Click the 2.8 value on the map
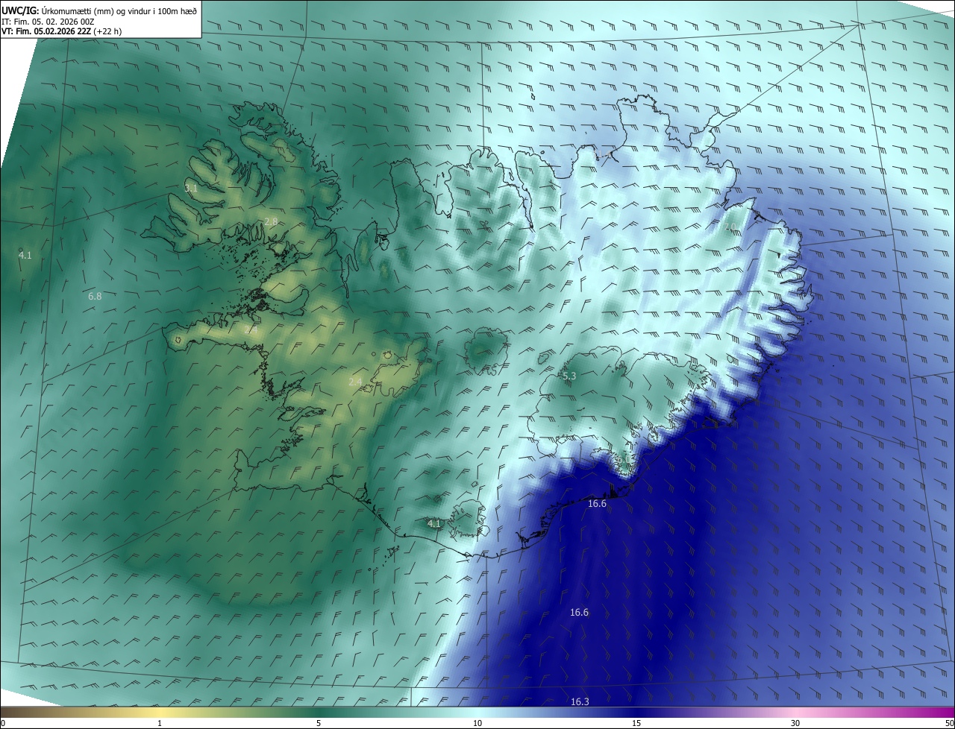Screen dimensions: 955x729 click(271, 221)
